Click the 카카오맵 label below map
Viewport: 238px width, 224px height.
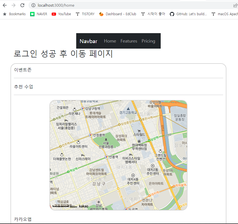tap(23, 219)
